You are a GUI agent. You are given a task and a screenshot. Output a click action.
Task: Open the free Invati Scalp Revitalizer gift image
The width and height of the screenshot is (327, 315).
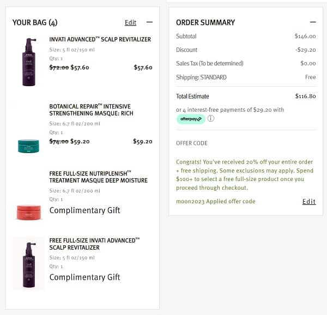[x=29, y=265]
